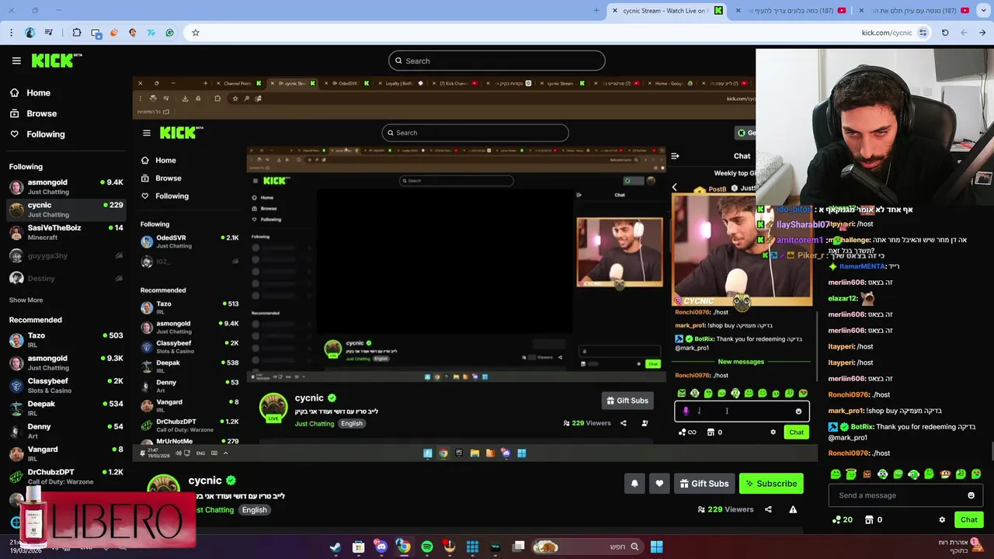Open the Chrome three-dot menu
994x559 pixels.
pos(11,33)
